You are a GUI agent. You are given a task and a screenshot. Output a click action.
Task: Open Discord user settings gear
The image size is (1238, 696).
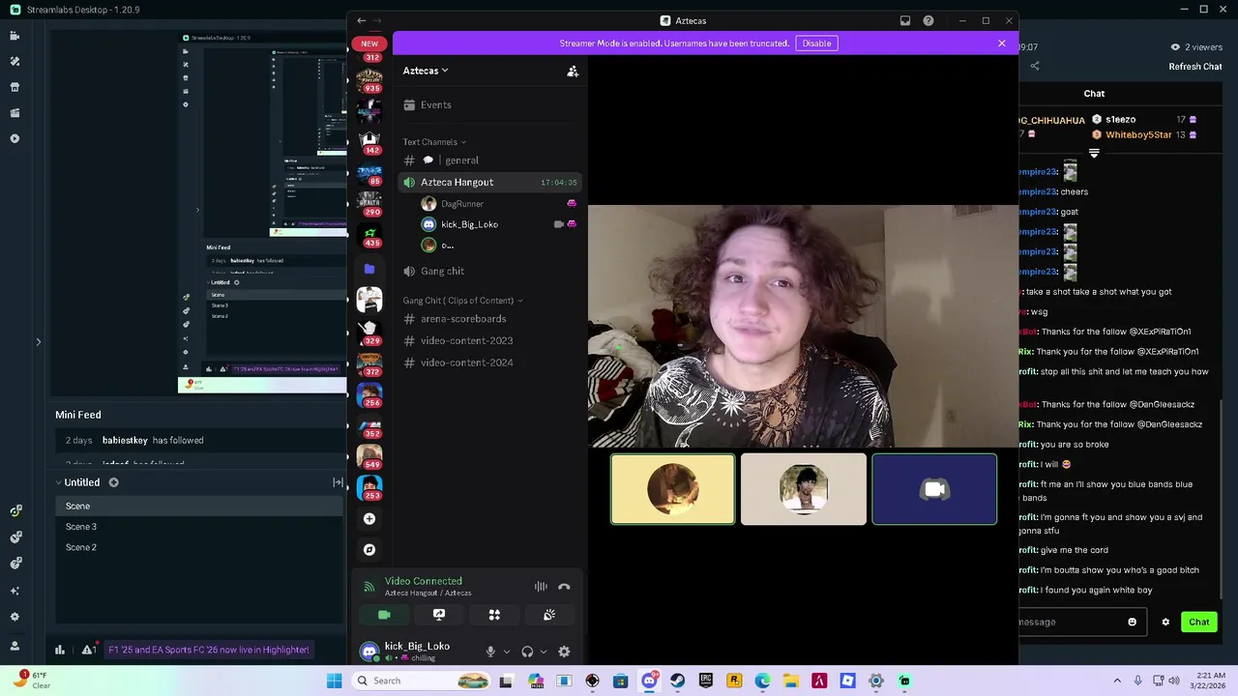coord(564,652)
